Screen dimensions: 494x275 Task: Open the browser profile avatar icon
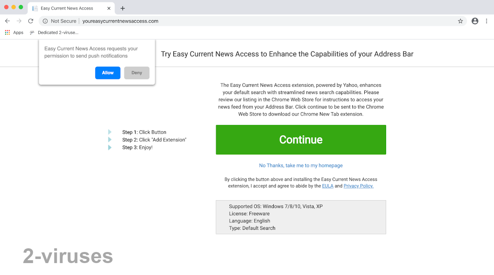click(x=475, y=21)
